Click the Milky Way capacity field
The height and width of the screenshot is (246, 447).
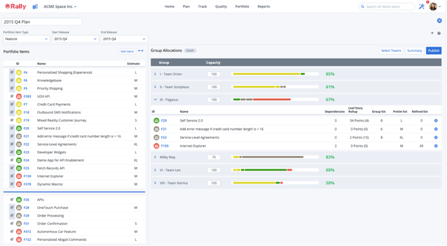[213, 157]
